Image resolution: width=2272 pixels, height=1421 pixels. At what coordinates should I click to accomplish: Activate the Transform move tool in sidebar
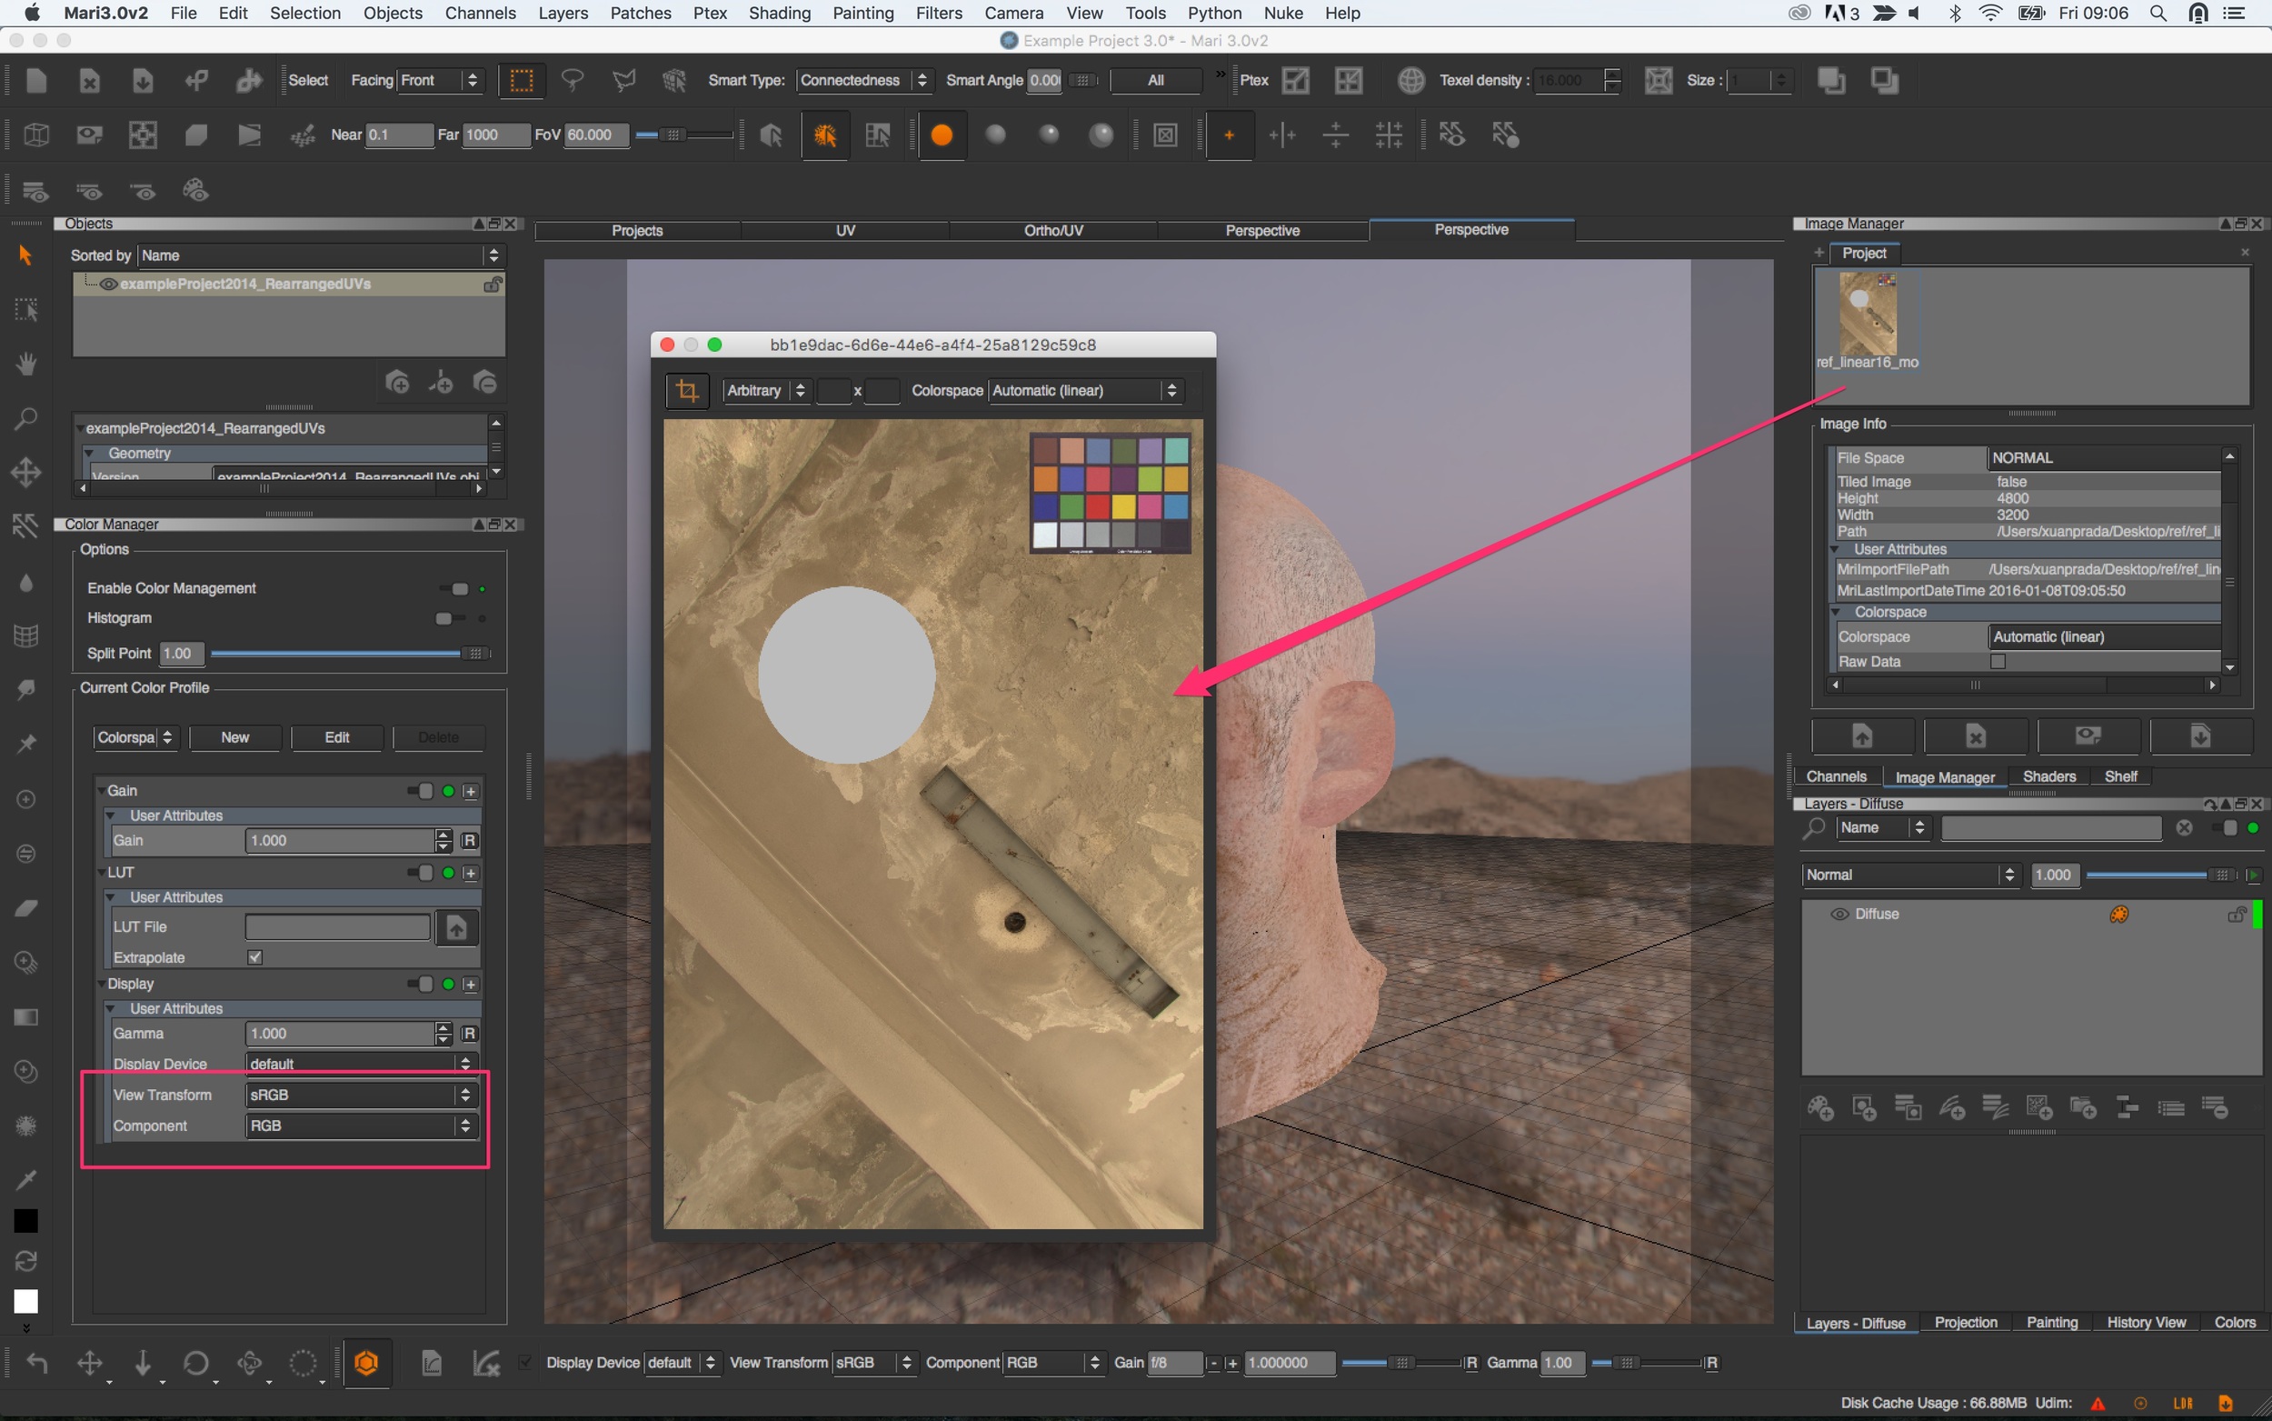(25, 472)
